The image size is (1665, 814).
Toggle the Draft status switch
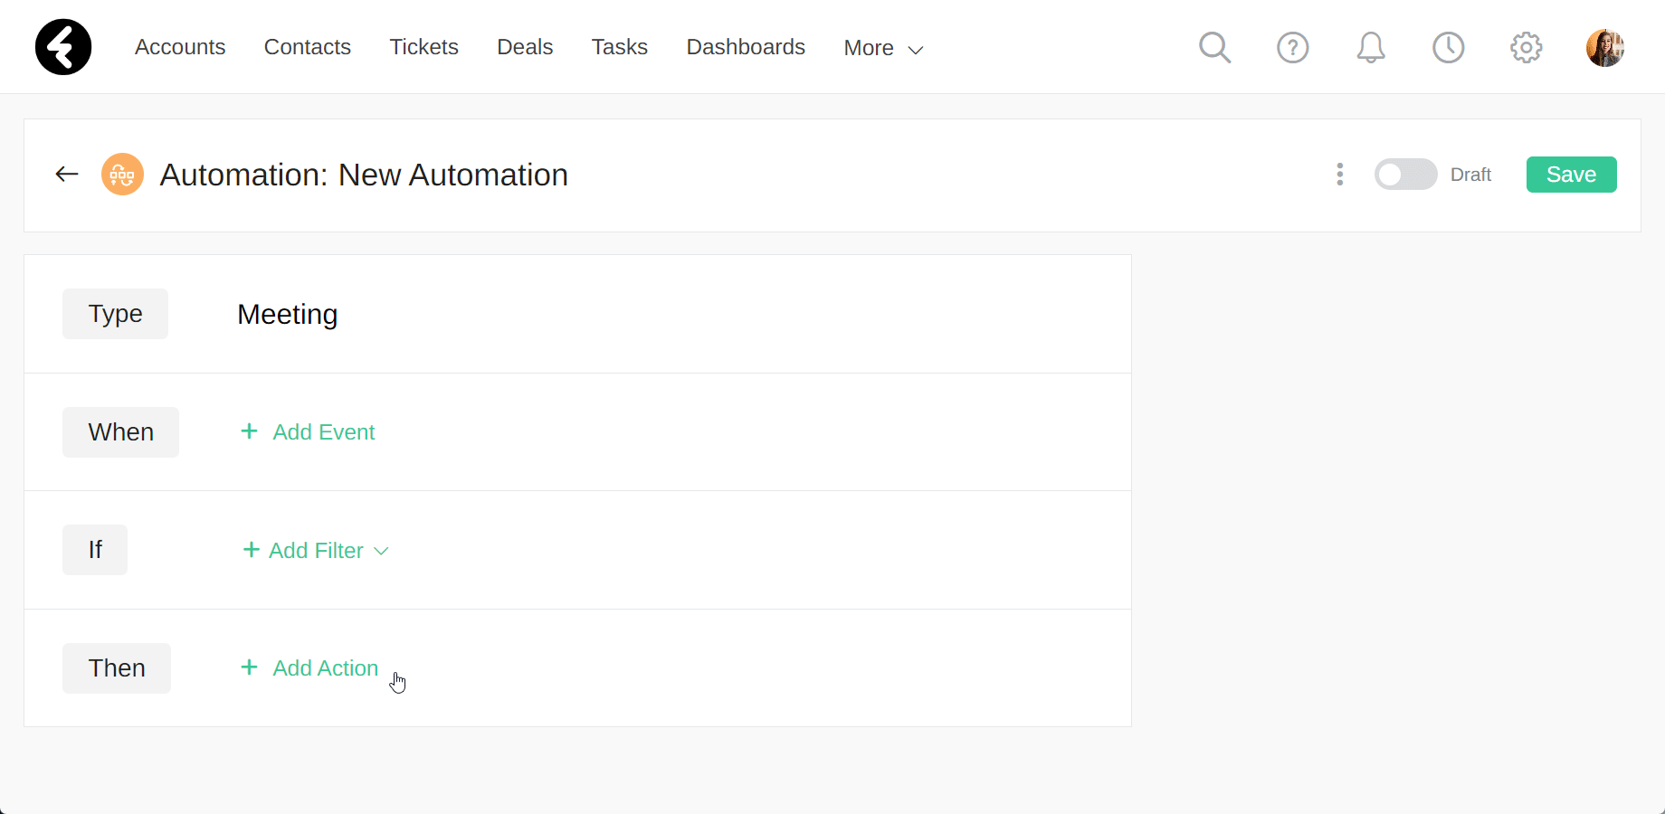pos(1405,174)
